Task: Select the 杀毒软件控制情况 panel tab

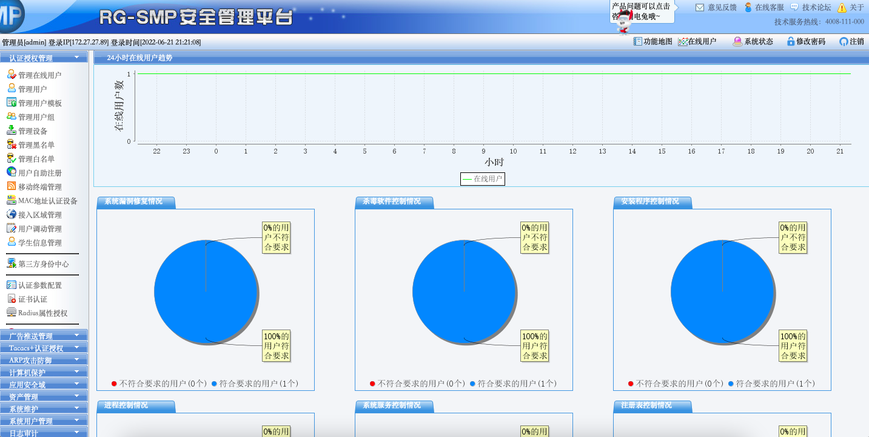Action: (392, 202)
